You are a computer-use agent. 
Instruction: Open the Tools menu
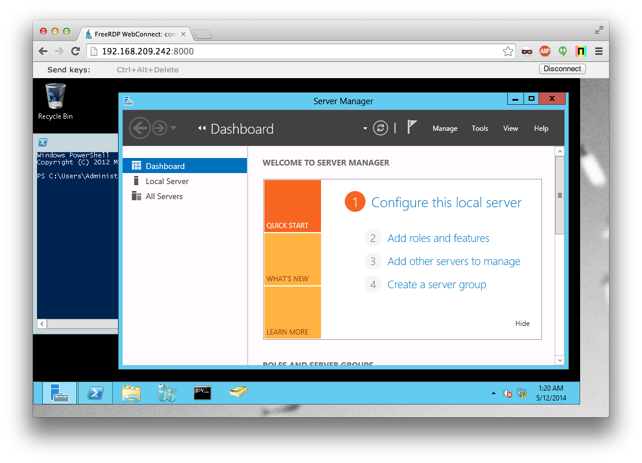[479, 128]
